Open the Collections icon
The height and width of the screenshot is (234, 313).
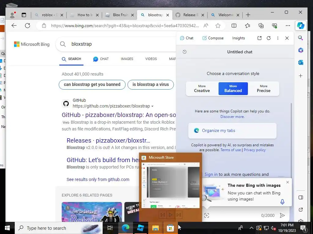point(261,26)
